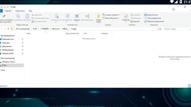Image resolution: width=191 pixels, height=107 pixels.
Task: Click Paste shortcut (Вставить ярлык)
Action: [39, 21]
